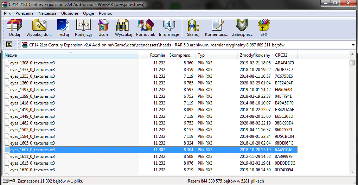Screen dimensions: 358x185
Task: Click CRC32 value 6A451046
Action: (284, 150)
